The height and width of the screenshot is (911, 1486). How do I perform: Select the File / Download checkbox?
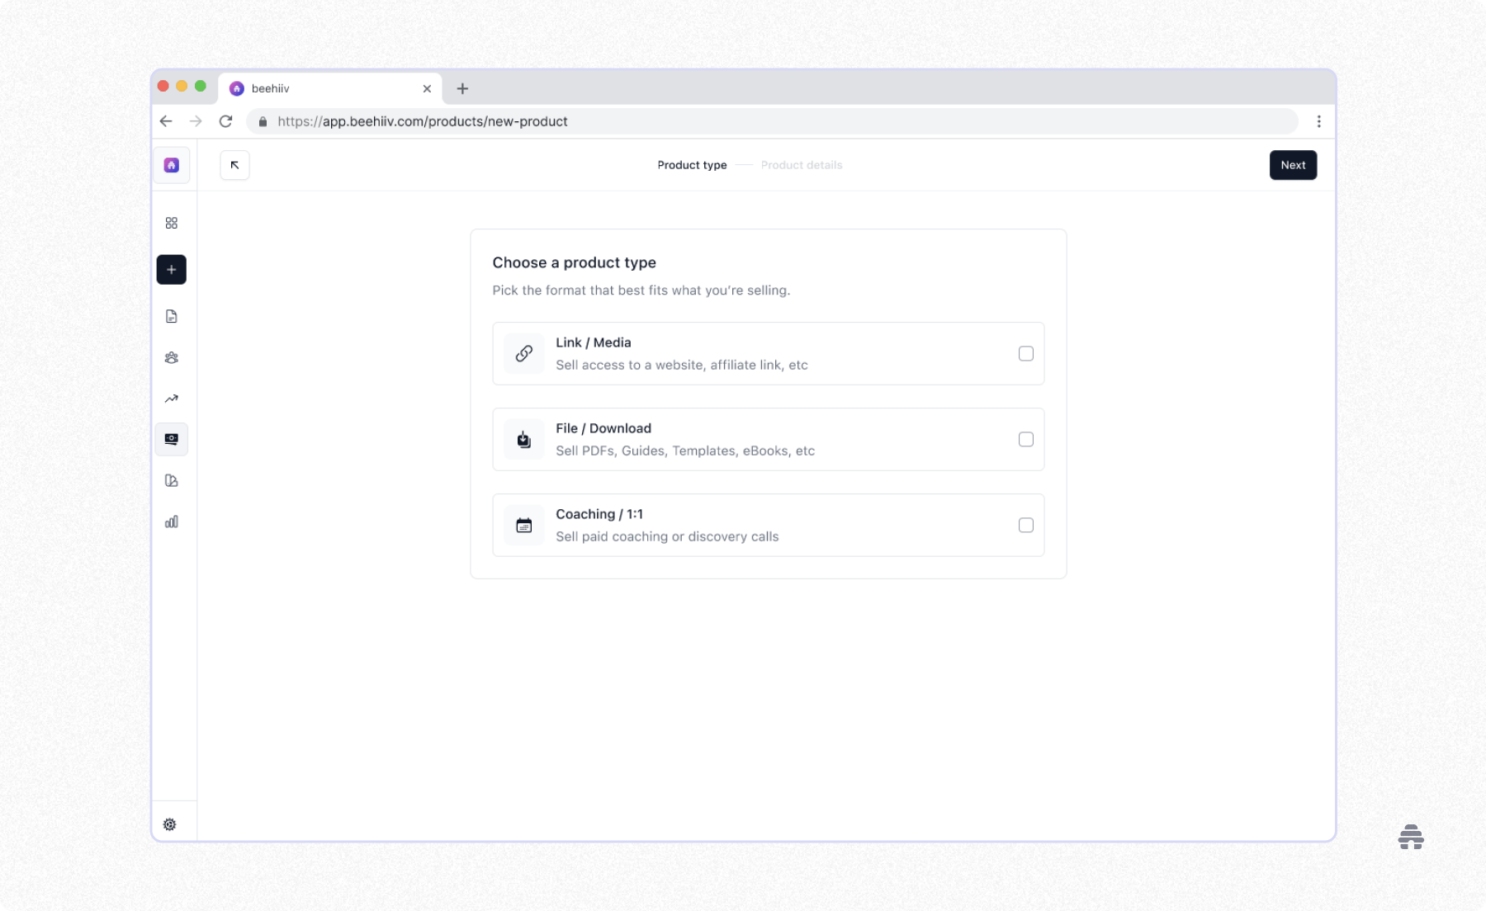[1026, 439]
